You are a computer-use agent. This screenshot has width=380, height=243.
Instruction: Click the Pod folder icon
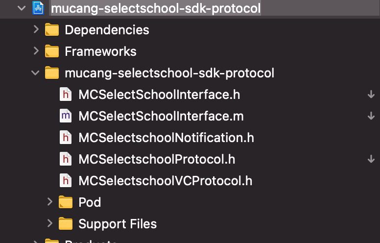click(x=66, y=202)
